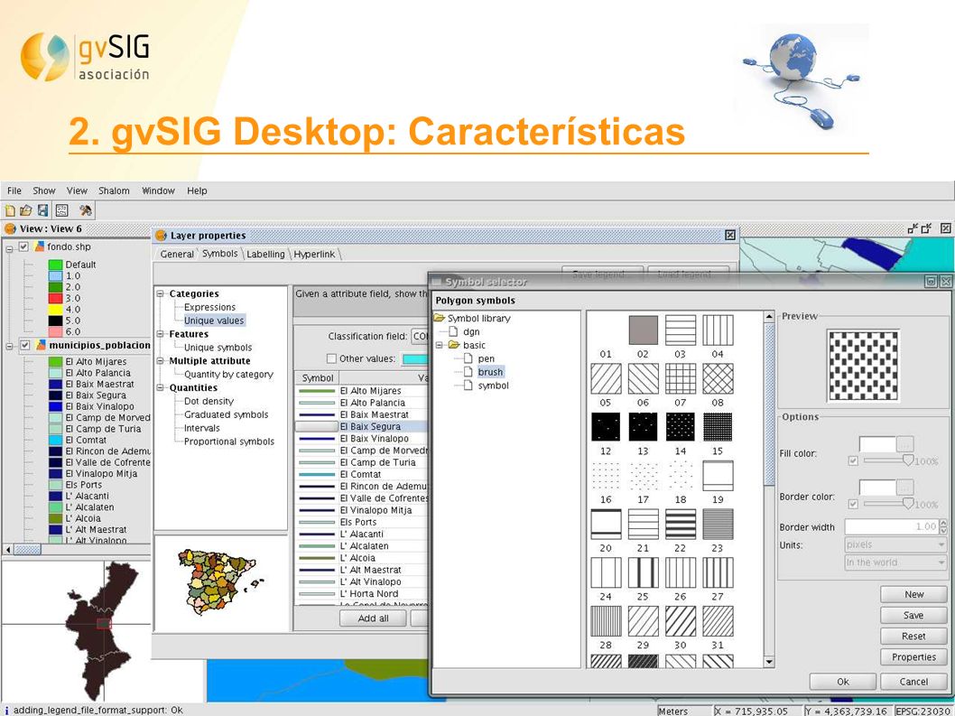Select the Dot density legend type
This screenshot has width=955, height=716.
(209, 401)
